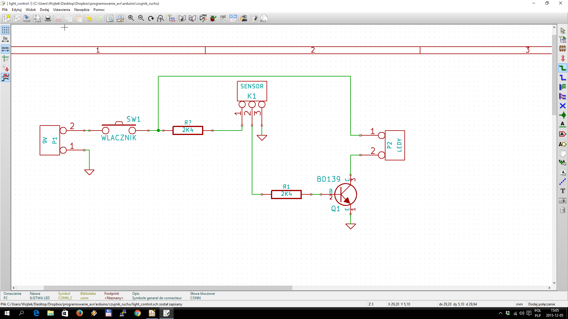Switch units to inches
Image resolution: width=568 pixels, height=319 pixels.
pos(5,39)
